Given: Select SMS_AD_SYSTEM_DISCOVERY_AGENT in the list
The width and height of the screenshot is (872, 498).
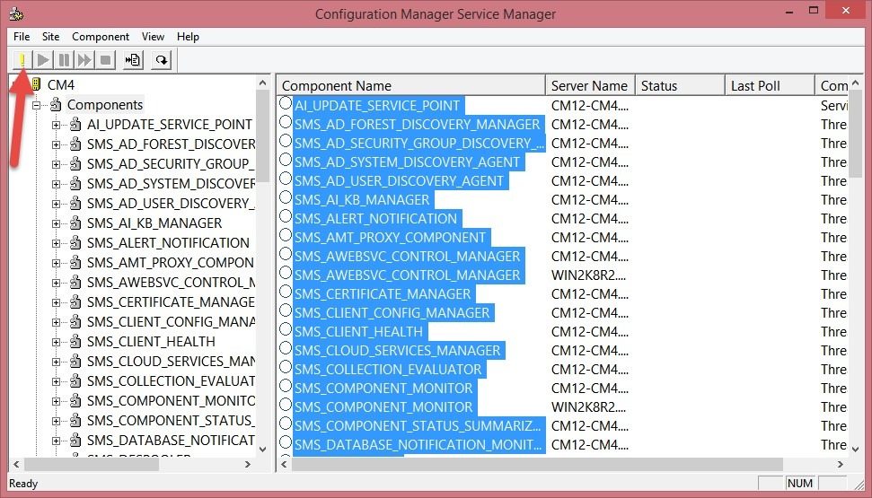Looking at the screenshot, I should (x=407, y=162).
